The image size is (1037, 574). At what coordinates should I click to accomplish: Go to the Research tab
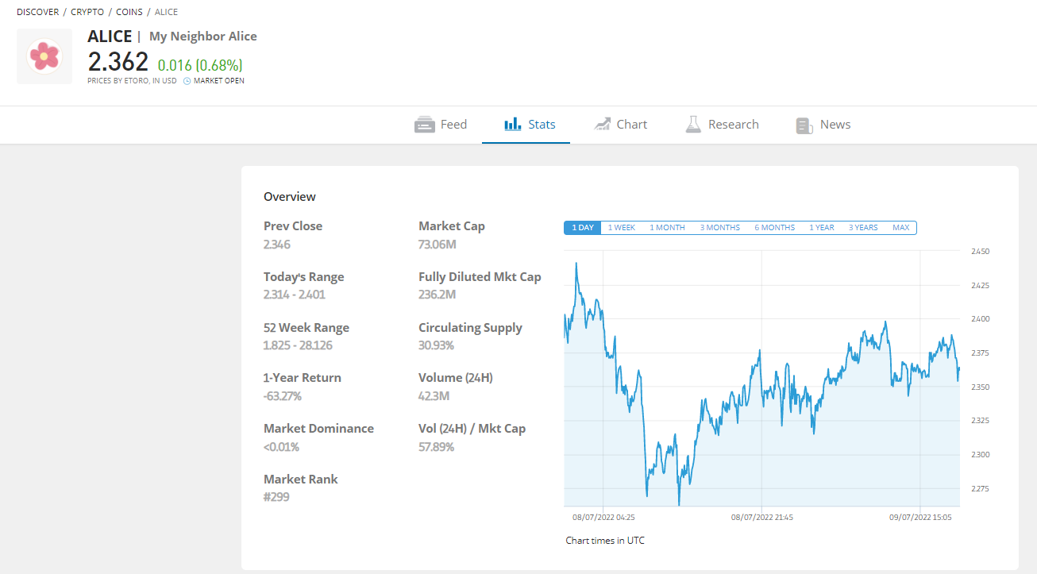[722, 125]
